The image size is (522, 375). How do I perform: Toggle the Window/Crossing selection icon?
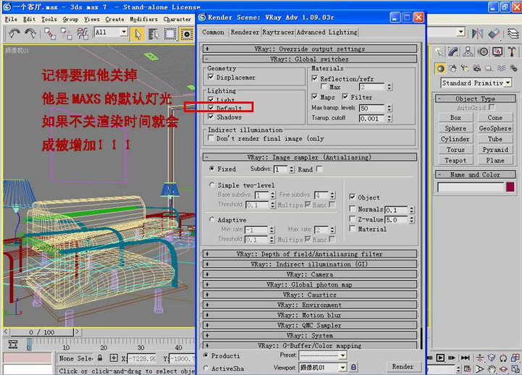[187, 34]
